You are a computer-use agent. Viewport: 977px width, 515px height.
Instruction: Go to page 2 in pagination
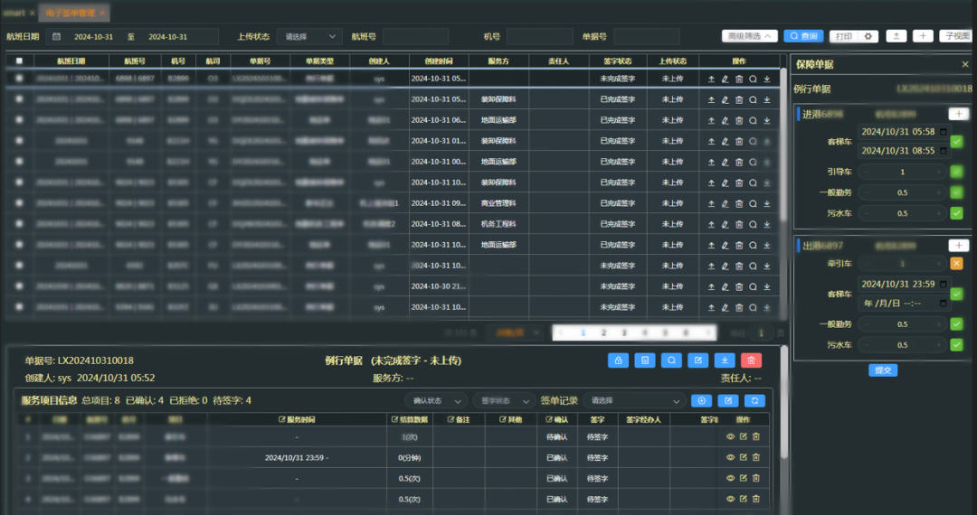[x=603, y=332]
